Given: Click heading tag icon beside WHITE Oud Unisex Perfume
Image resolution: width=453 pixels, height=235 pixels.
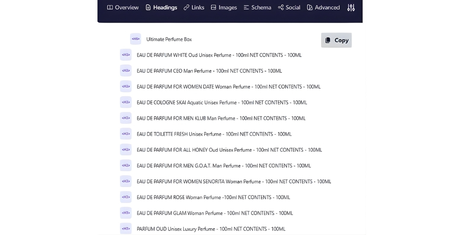Looking at the screenshot, I should tap(126, 55).
